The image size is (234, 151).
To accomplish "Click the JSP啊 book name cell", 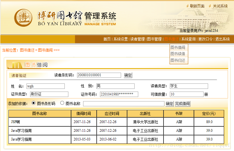I will click(x=40, y=122).
